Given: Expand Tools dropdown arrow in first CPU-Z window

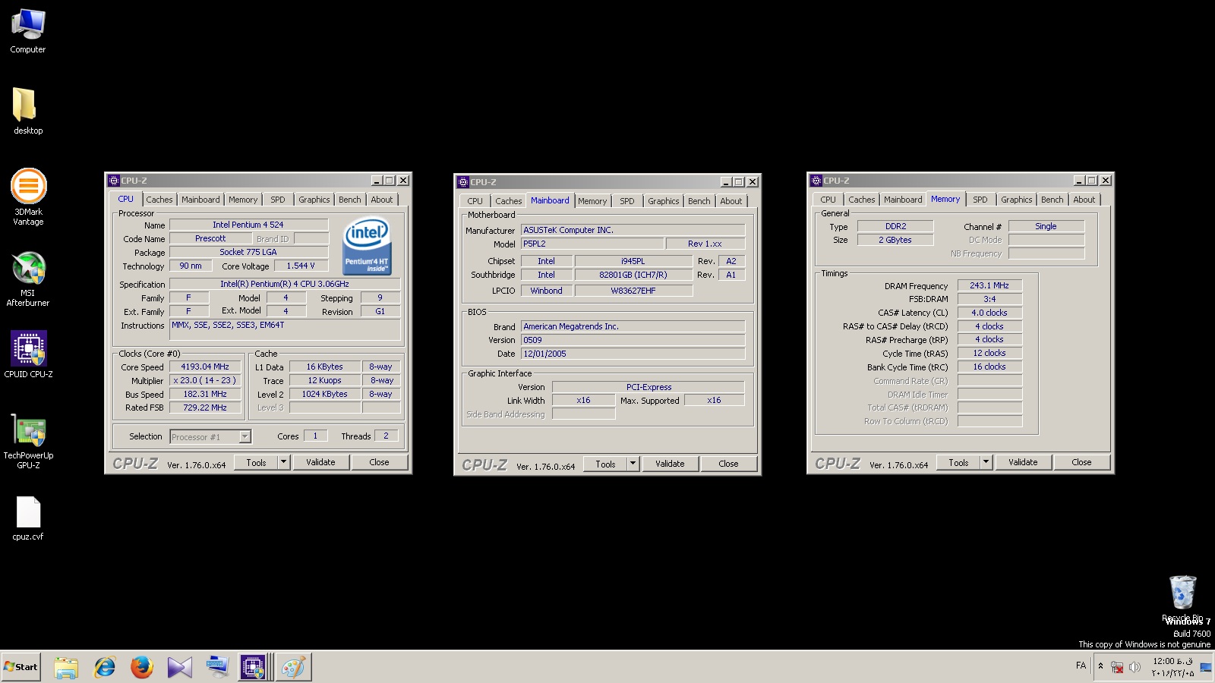Looking at the screenshot, I should point(284,462).
